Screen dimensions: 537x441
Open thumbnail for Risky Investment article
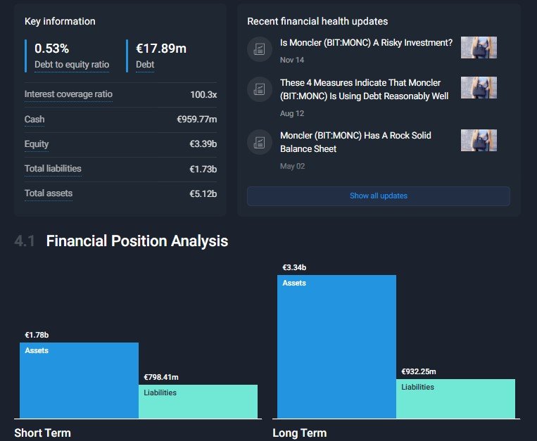[x=479, y=48]
